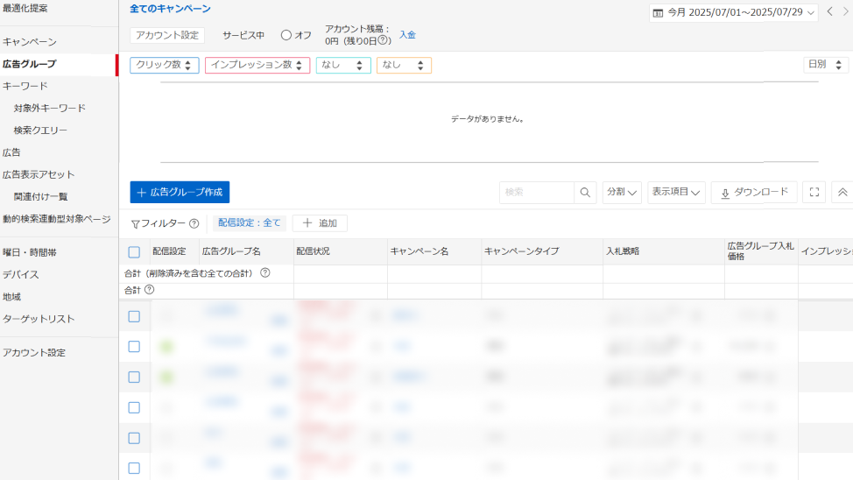Click the ダウンロード button
The height and width of the screenshot is (480, 853).
pyautogui.click(x=754, y=192)
